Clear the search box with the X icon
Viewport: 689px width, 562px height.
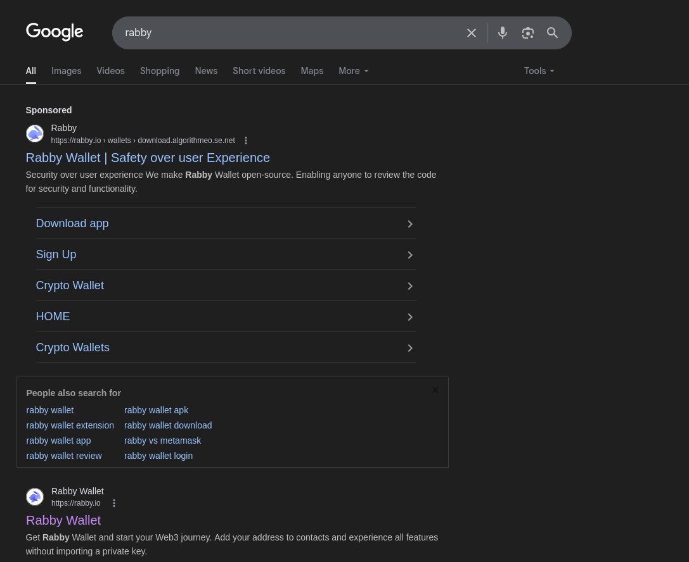pos(472,33)
